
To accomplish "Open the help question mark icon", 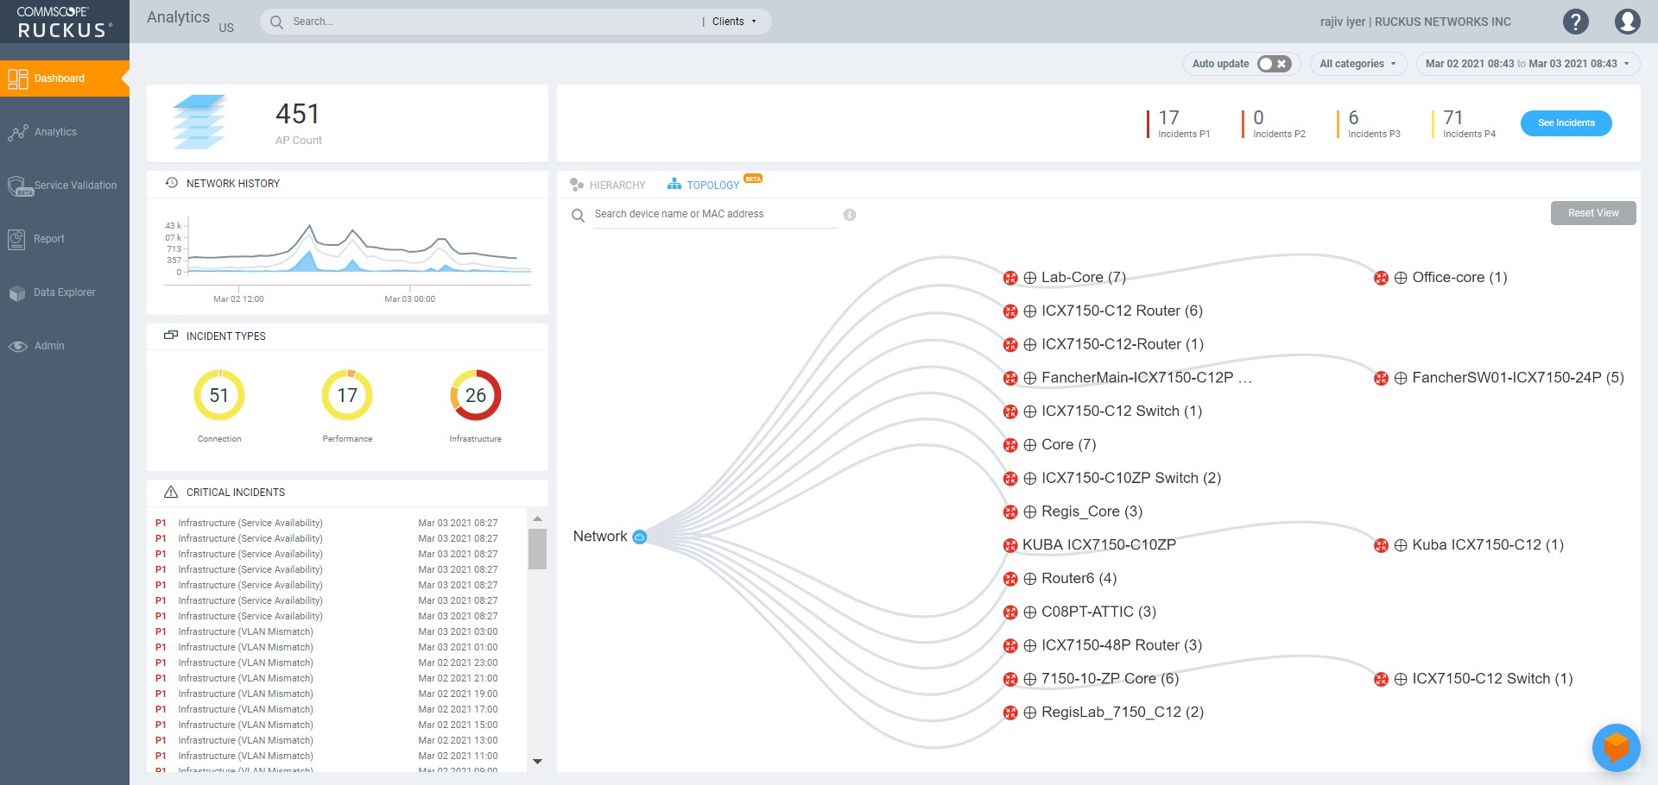I will point(1576,22).
